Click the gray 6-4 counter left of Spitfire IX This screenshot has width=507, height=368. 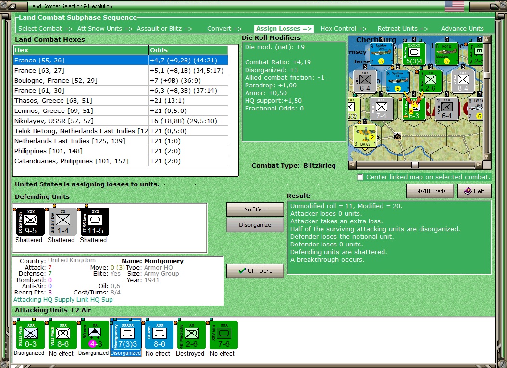[x=365, y=81]
